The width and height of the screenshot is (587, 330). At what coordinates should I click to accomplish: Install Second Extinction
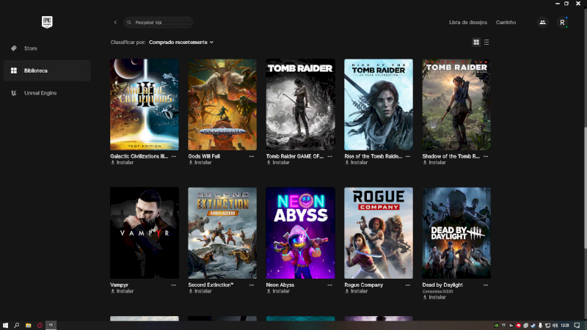pyautogui.click(x=203, y=291)
